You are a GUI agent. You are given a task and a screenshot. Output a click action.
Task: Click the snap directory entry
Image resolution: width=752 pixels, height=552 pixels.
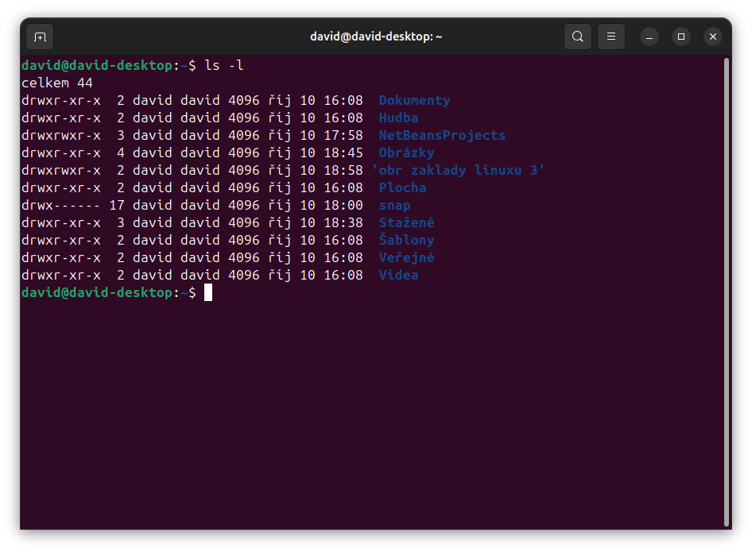click(394, 205)
